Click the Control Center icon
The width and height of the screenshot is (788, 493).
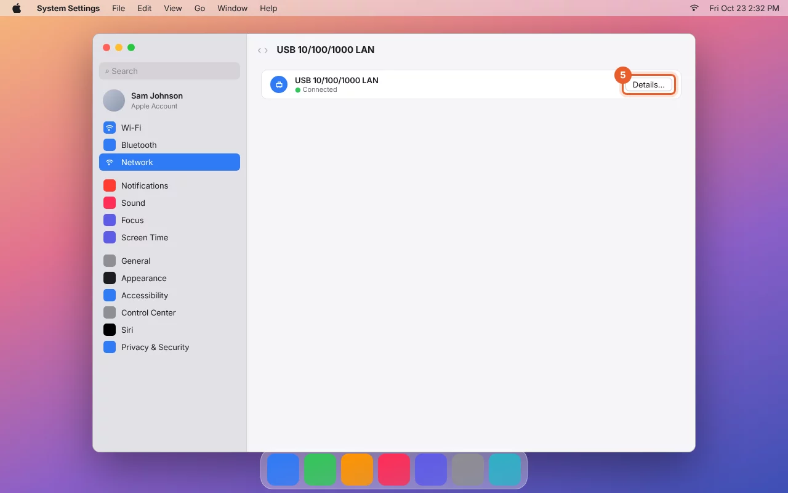110,312
